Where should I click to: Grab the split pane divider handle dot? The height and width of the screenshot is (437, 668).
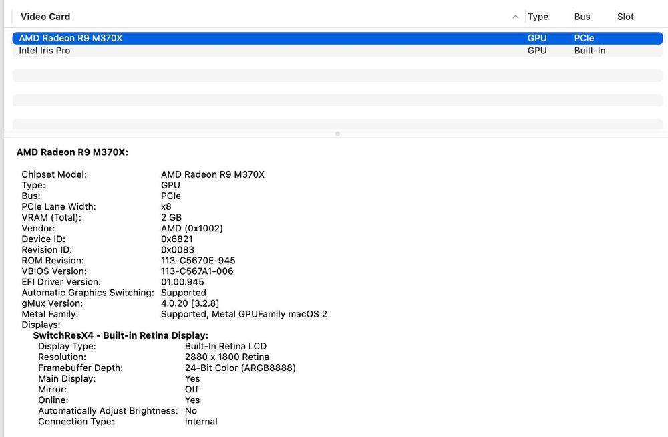pyautogui.click(x=337, y=134)
